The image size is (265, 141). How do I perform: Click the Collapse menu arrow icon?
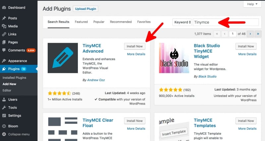tap(4, 134)
